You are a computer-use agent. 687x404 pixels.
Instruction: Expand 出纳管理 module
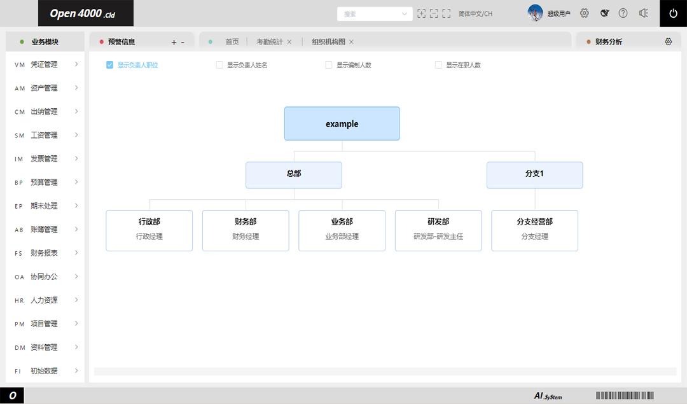46,112
